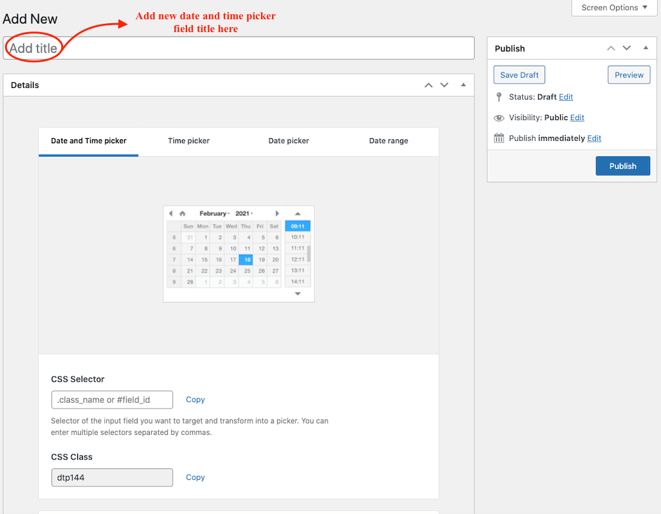Move the Publish box up

pos(611,48)
